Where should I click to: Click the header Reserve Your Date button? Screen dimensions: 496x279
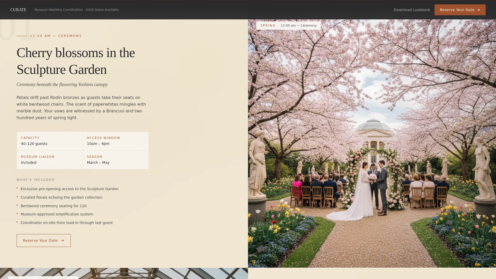click(460, 10)
